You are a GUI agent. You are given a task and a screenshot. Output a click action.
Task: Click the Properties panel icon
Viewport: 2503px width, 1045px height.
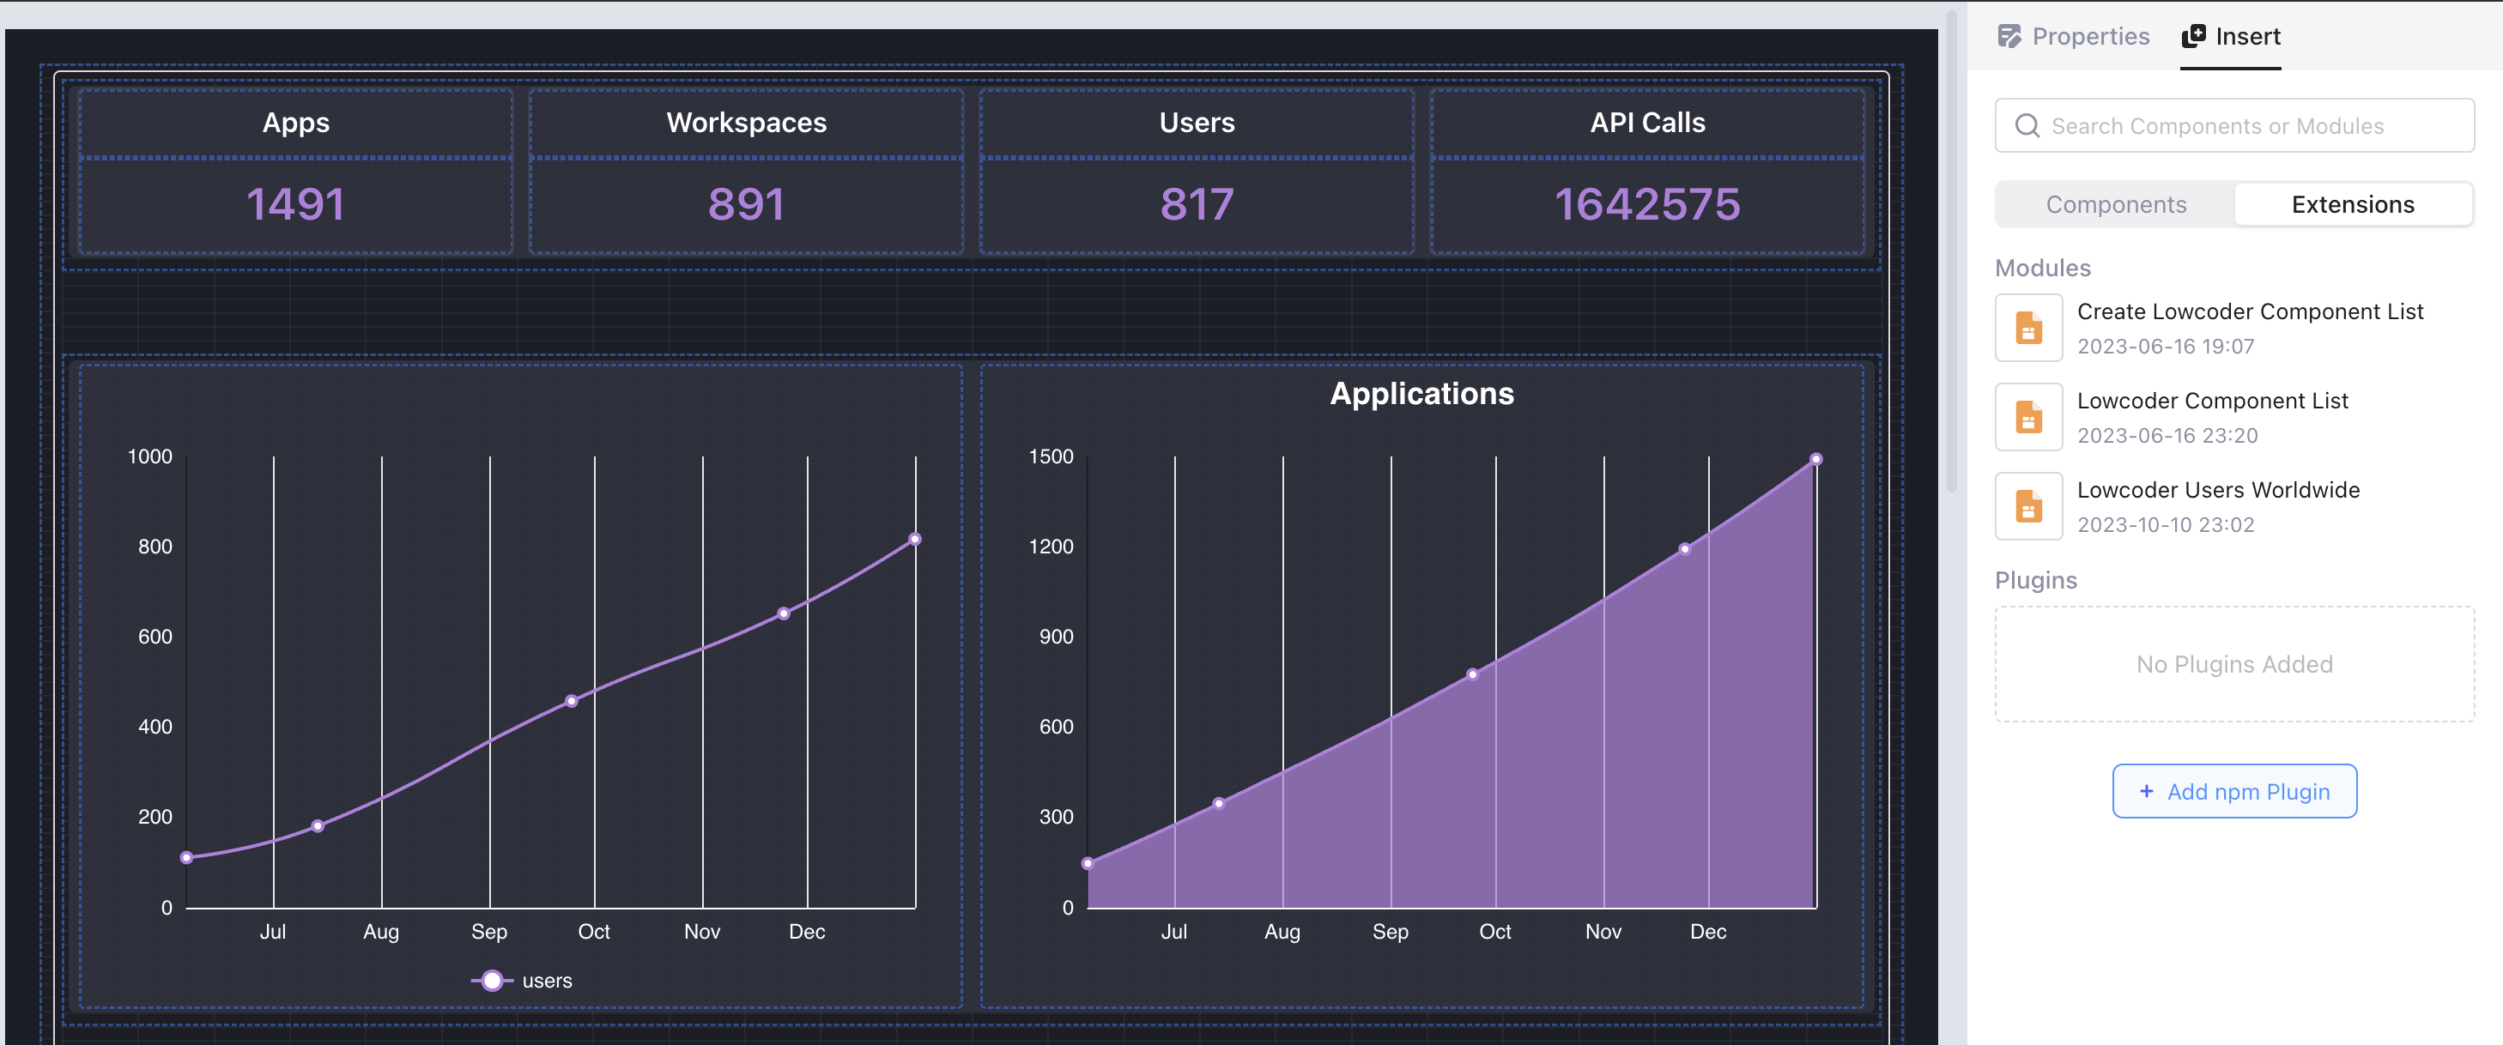(2009, 36)
